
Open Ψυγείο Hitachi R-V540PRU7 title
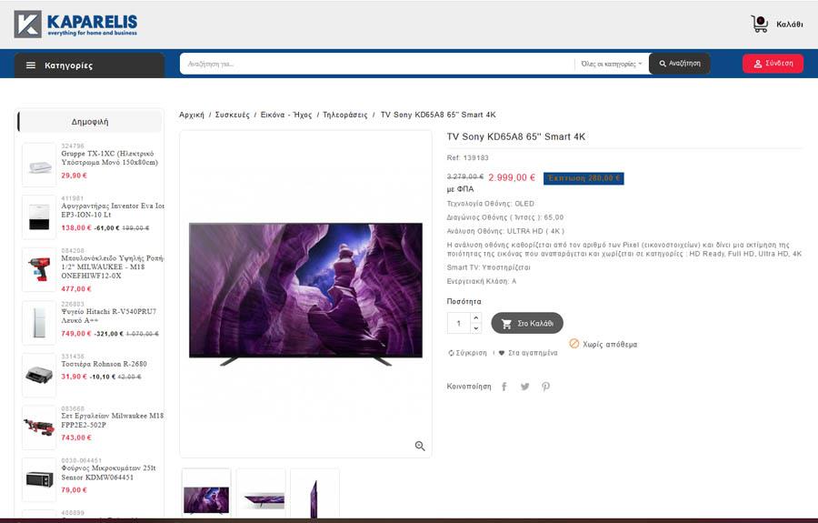[x=108, y=316]
